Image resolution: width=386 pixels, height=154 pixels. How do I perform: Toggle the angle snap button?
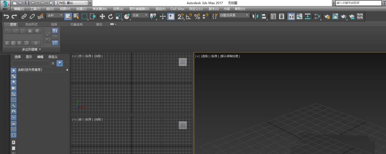point(189,17)
